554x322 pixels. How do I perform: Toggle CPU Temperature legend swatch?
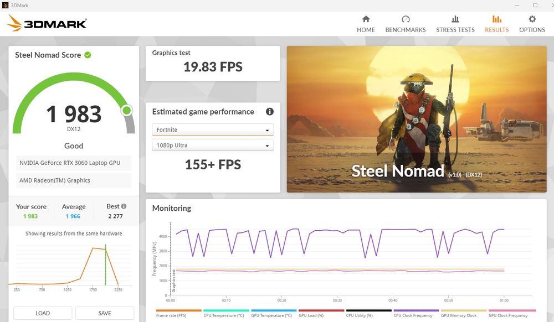(226, 311)
